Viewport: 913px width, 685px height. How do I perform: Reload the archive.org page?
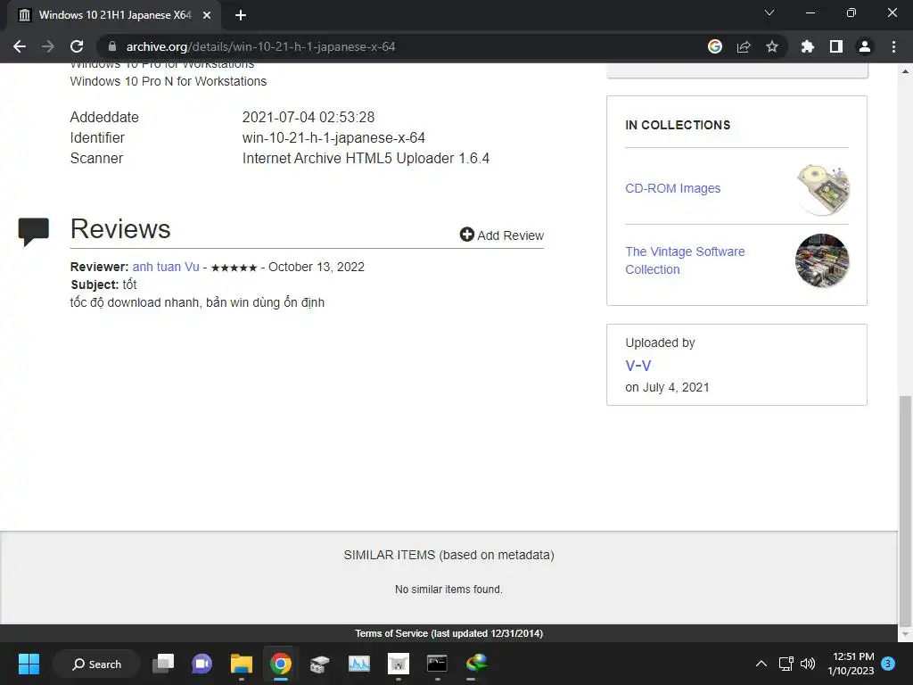(77, 46)
